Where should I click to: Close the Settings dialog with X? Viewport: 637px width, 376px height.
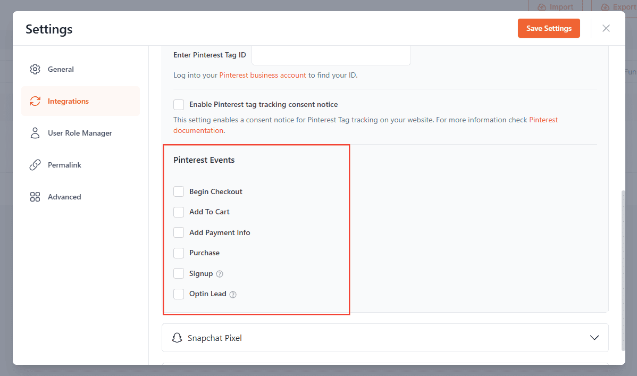pos(606,28)
